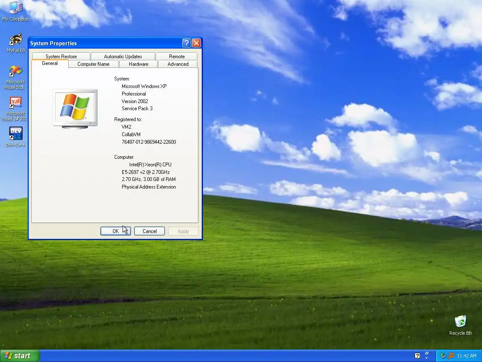Click the orange magnifier tray icon
The image size is (482, 362).
click(x=451, y=356)
